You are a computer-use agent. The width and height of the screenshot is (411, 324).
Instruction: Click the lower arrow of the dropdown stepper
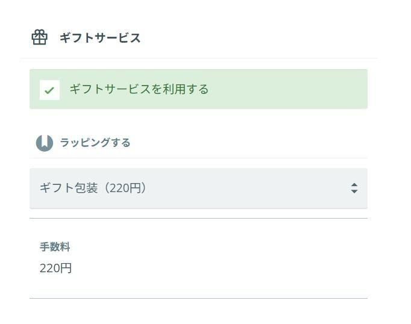(x=354, y=192)
